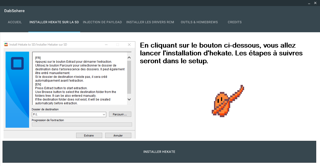This screenshot has width=320, height=166.
Task: Click 'Press Extract button to start extraction.' text
Action: (x=61, y=88)
